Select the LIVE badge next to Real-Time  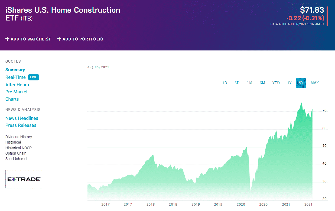33,77
